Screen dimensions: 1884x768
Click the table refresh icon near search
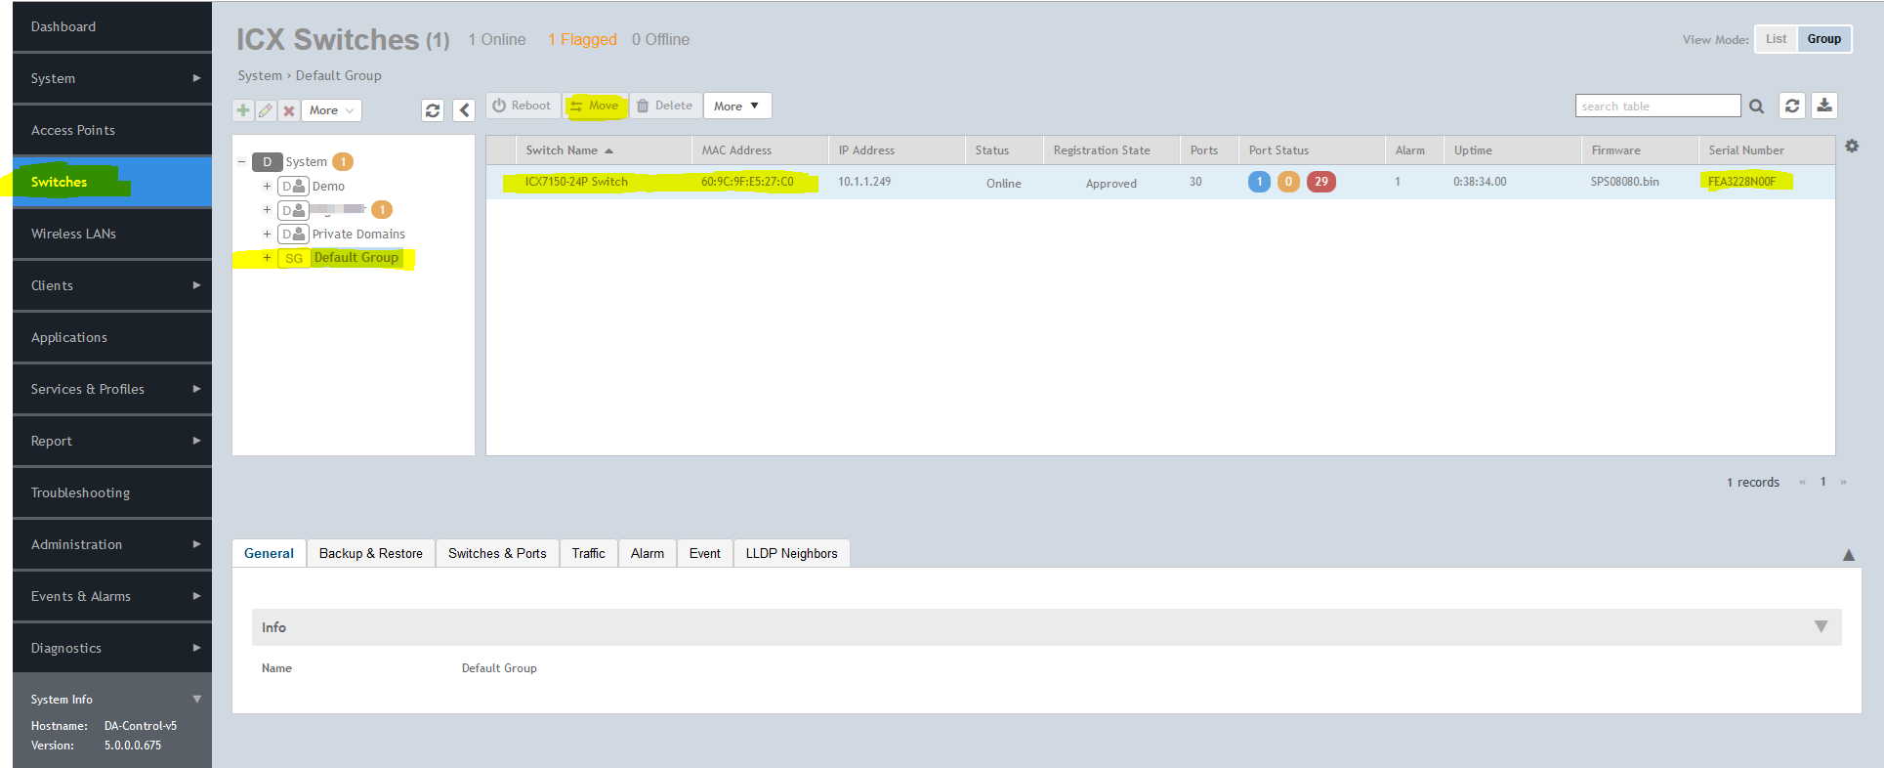(1791, 106)
